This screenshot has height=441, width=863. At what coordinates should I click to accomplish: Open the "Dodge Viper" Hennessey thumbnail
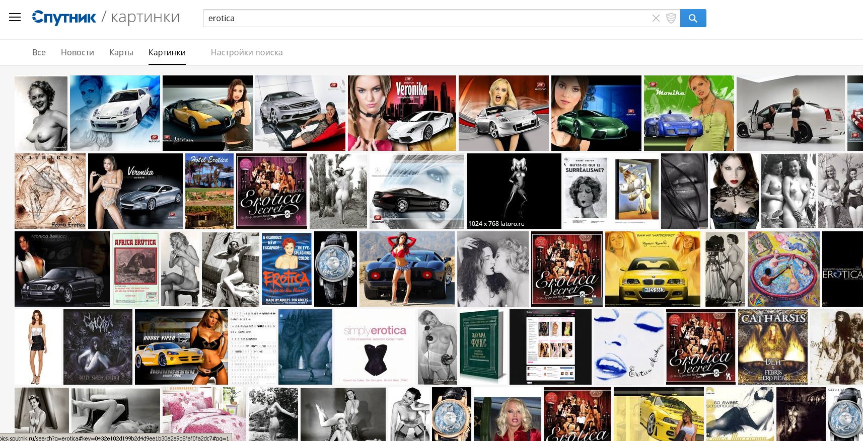point(181,347)
